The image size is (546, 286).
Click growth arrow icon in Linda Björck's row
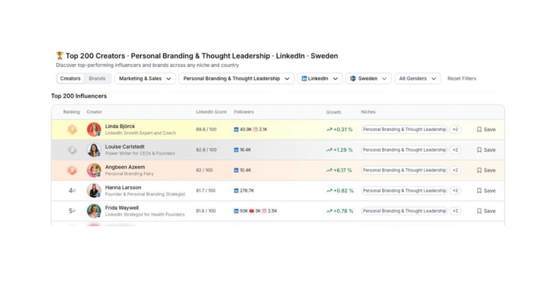tap(329, 130)
